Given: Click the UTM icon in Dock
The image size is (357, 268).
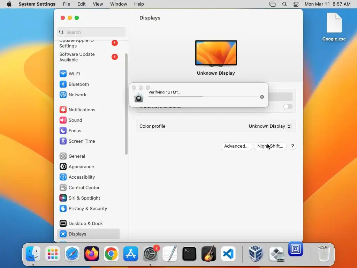Looking at the screenshot, I should pyautogui.click(x=296, y=249).
